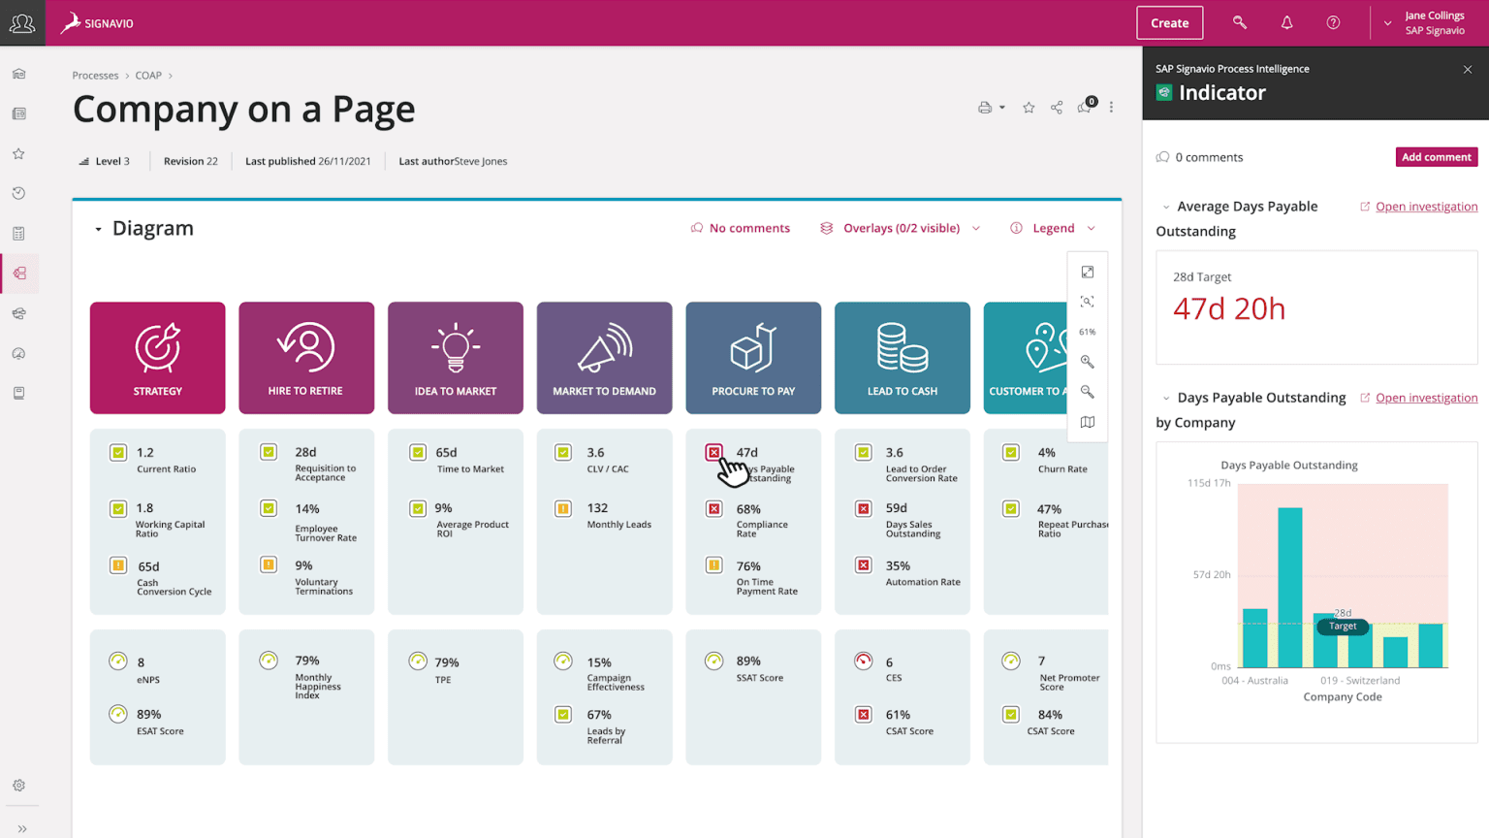Open the COAP breadcrumb item

click(148, 76)
